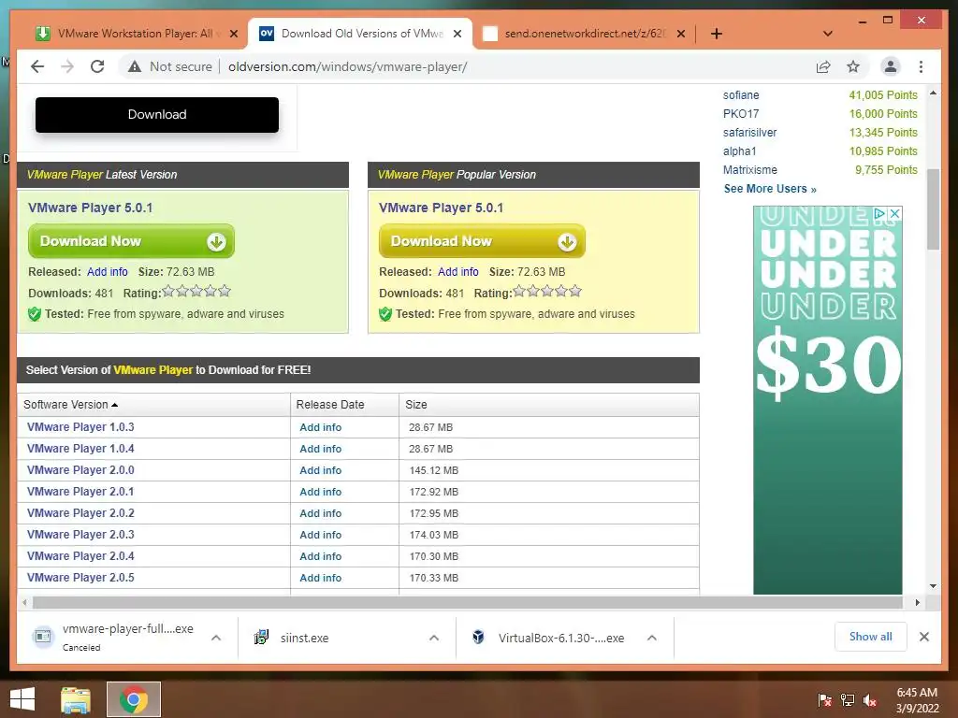Click the address bar URL

tap(348, 66)
